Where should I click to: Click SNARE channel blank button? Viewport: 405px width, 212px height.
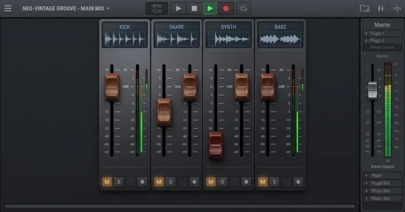(x=182, y=182)
